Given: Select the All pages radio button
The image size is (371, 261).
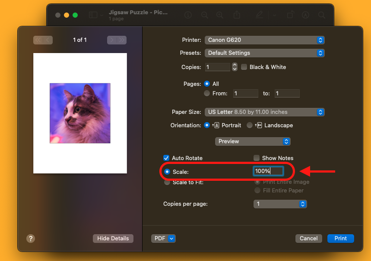Looking at the screenshot, I should [207, 84].
